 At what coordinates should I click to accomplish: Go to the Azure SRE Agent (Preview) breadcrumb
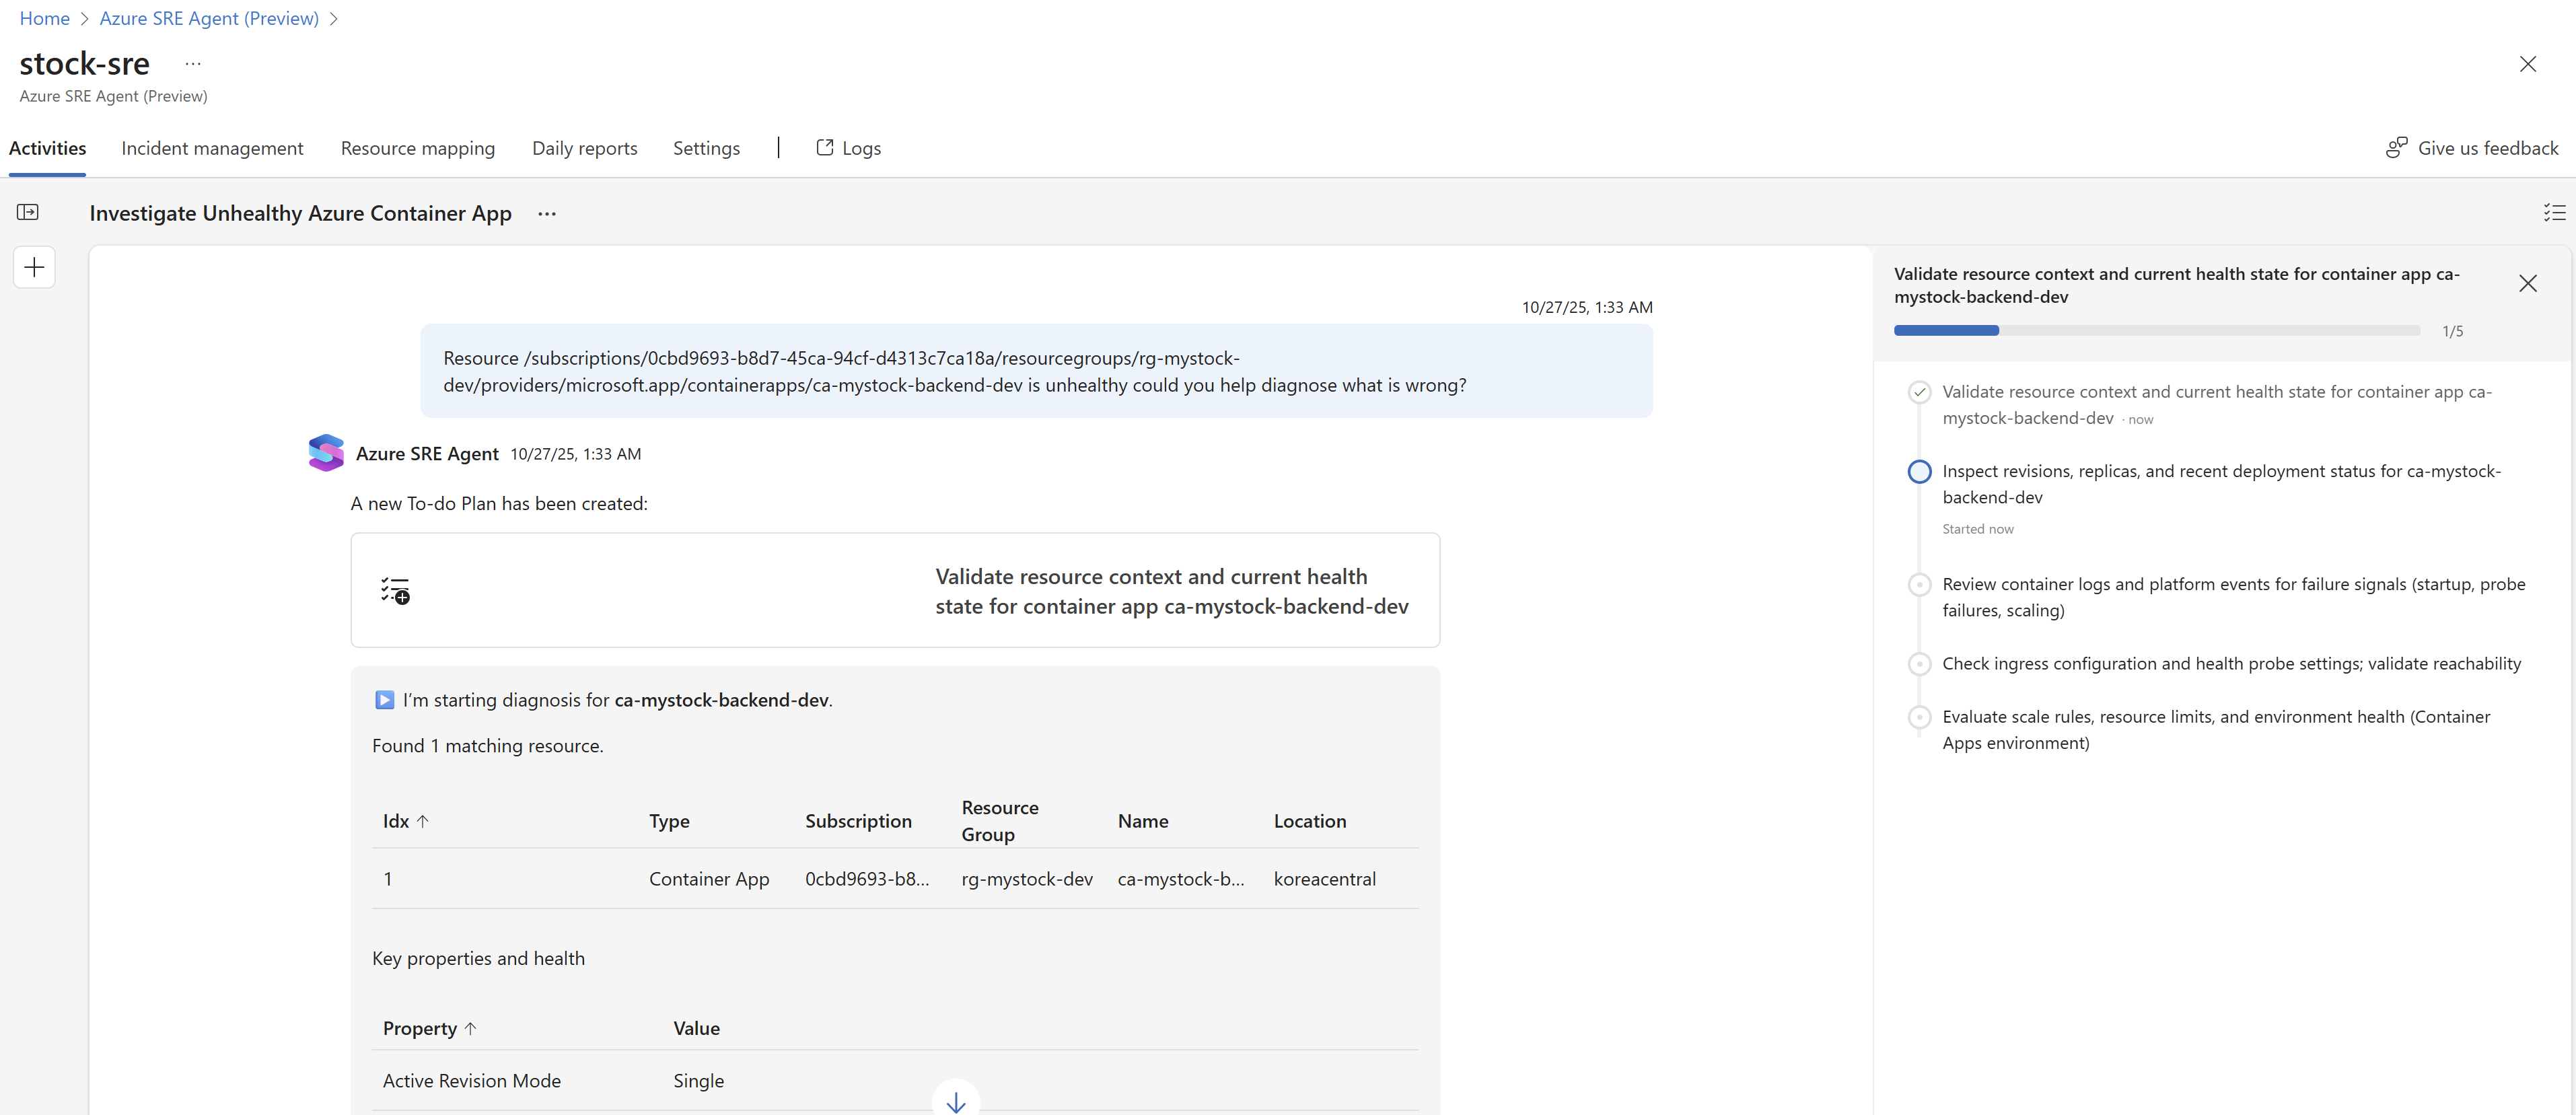click(209, 18)
